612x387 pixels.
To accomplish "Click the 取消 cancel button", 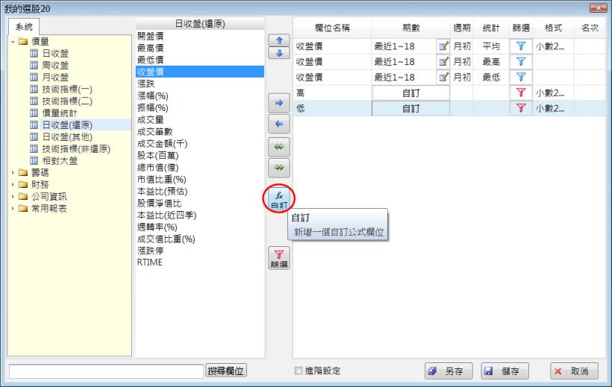I will click(574, 371).
